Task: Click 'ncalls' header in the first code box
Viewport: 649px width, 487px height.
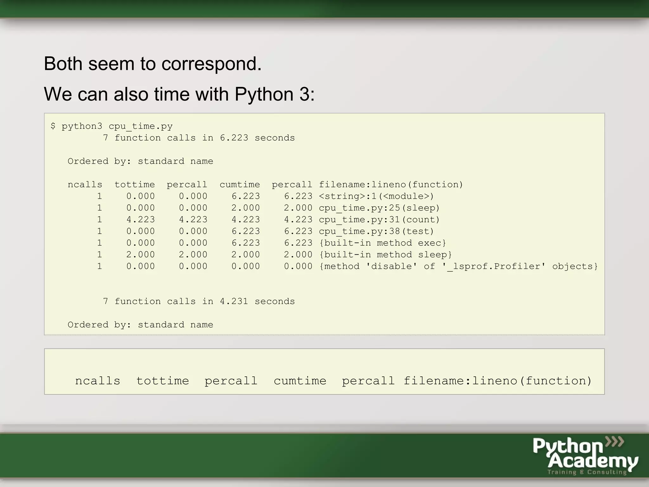Action: pos(85,185)
